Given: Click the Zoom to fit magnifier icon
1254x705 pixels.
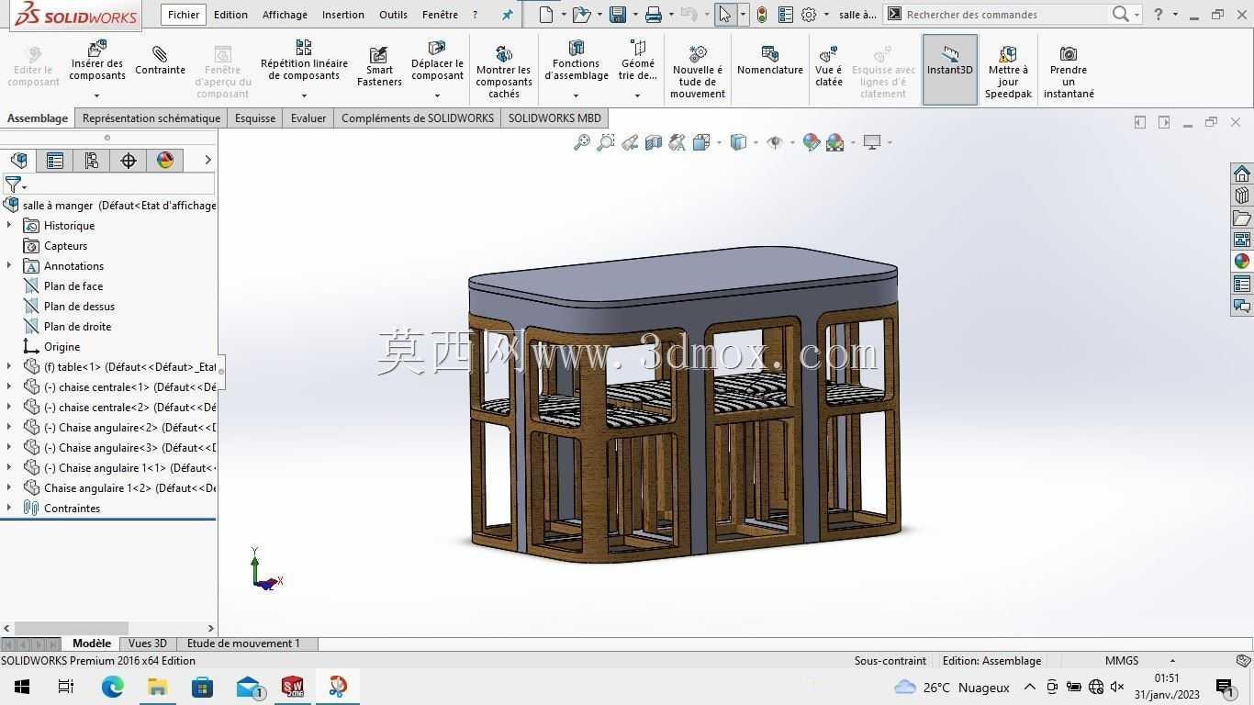Looking at the screenshot, I should click(x=581, y=142).
